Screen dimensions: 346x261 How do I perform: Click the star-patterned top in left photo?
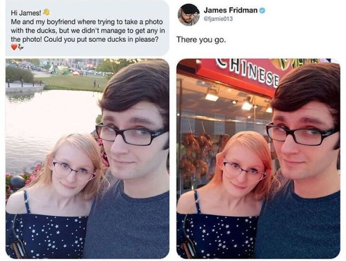47,236
